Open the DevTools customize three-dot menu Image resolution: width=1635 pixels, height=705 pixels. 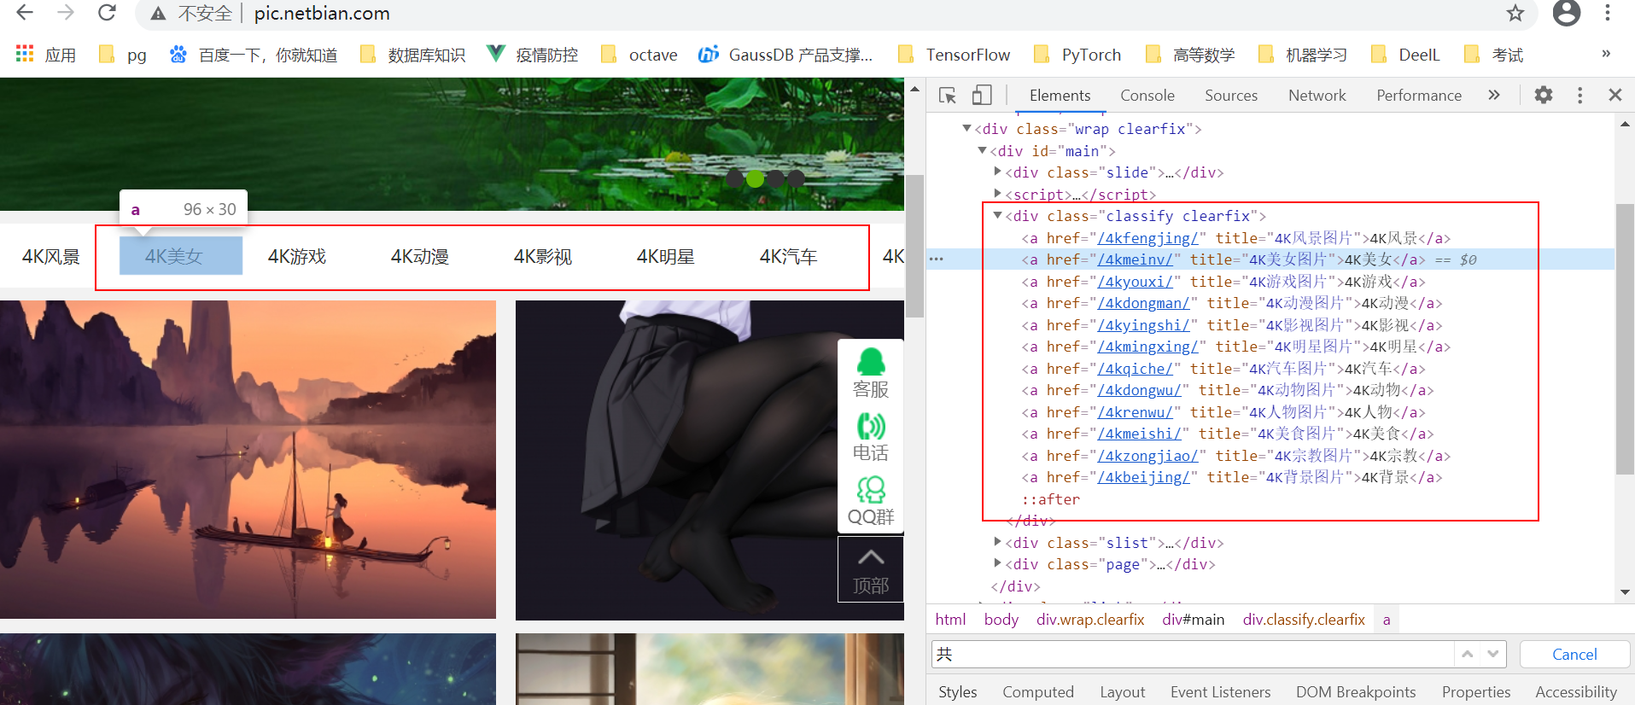pyautogui.click(x=1580, y=95)
